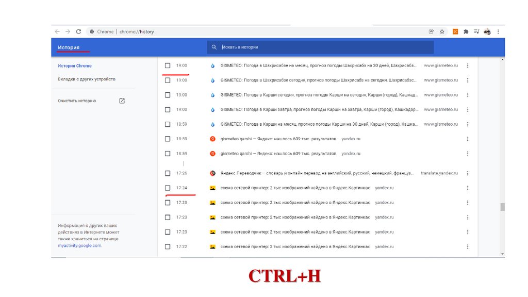
Task: Open actions menu for Карши на месяц entry
Action: coord(467,124)
